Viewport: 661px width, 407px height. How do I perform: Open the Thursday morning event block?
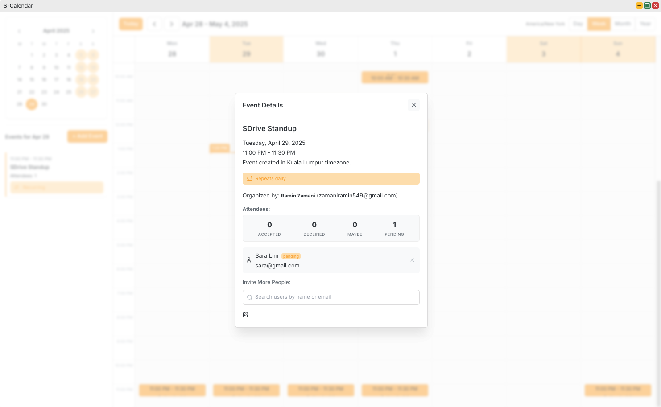point(395,78)
